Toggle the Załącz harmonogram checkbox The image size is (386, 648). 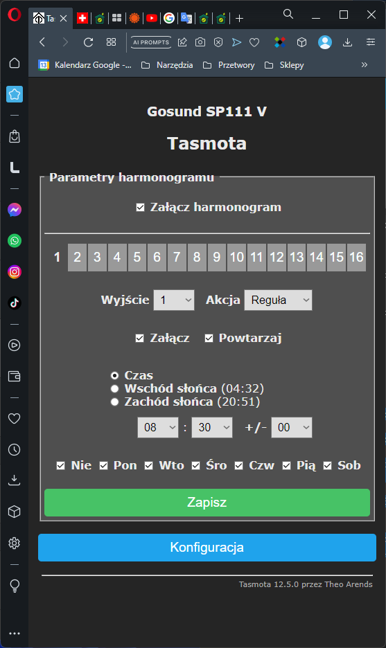click(140, 208)
